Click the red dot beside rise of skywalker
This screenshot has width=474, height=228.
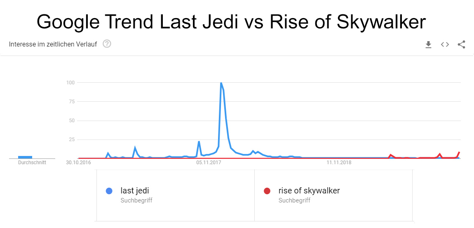pyautogui.click(x=267, y=191)
